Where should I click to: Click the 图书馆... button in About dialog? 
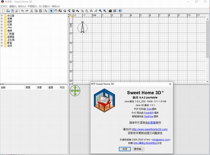[139, 149]
